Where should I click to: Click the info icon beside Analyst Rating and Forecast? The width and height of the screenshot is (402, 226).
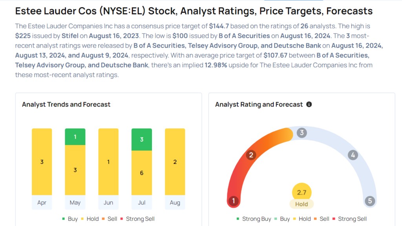(x=309, y=105)
